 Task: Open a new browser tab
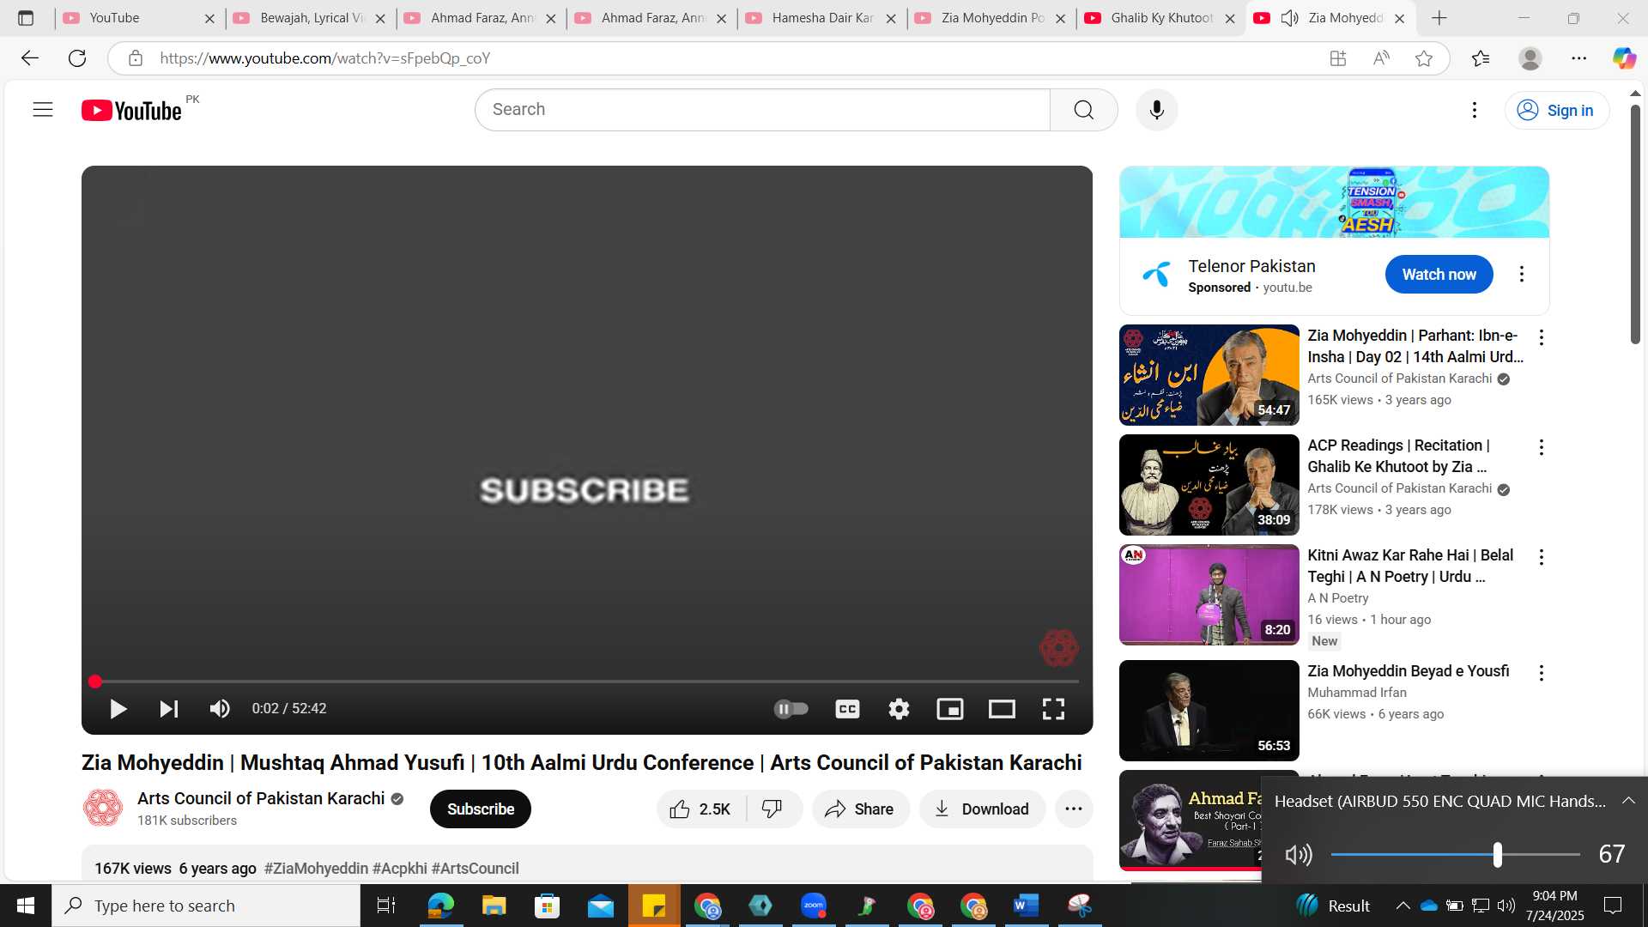1439,18
